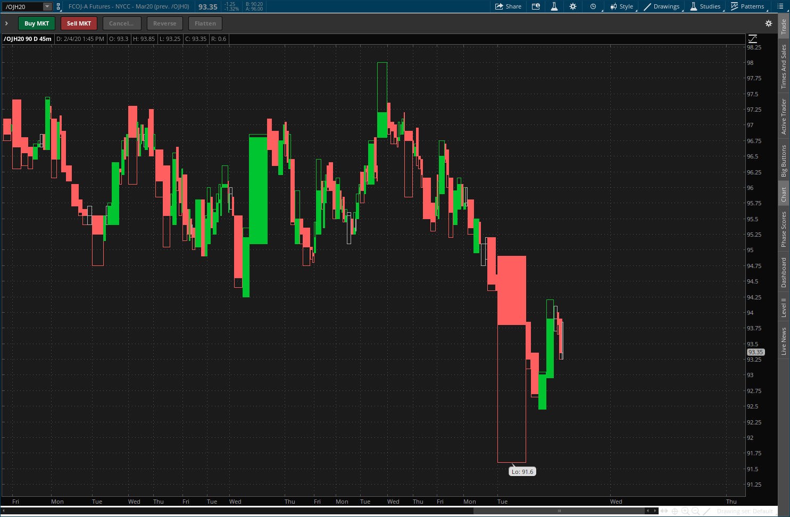The width and height of the screenshot is (790, 517).
Task: Open chart settings gear in top toolbar
Action: (x=573, y=6)
